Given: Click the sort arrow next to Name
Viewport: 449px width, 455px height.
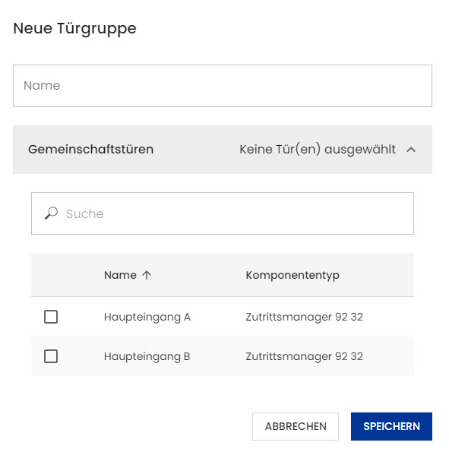Looking at the screenshot, I should click(147, 275).
